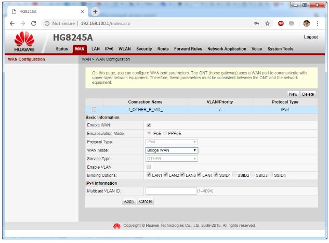Check the Enable VLAN box

(149, 167)
